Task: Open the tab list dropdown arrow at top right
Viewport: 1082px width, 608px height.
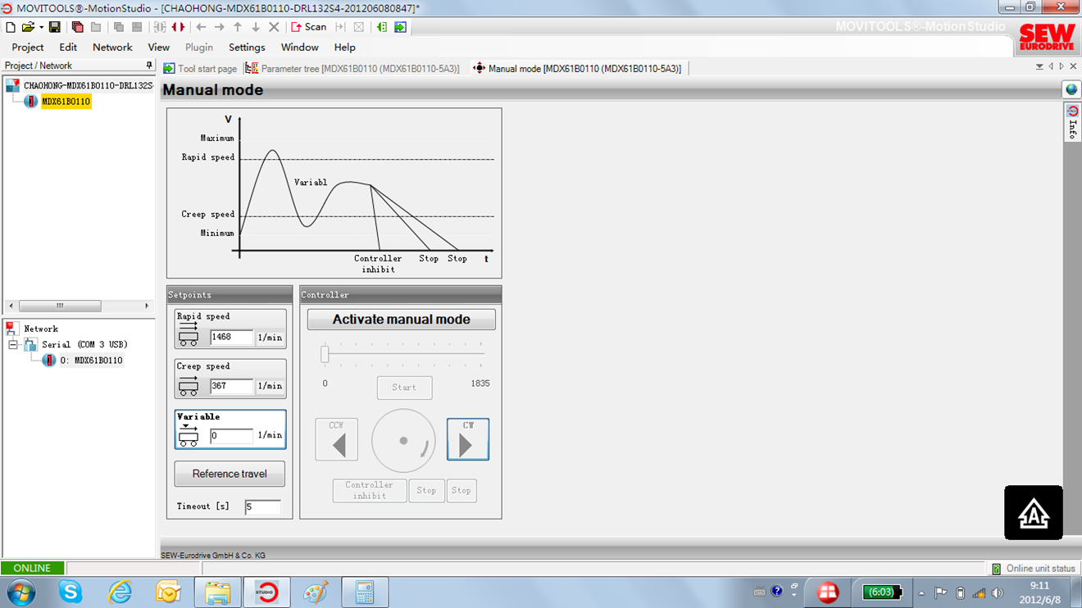Action: tap(1039, 67)
